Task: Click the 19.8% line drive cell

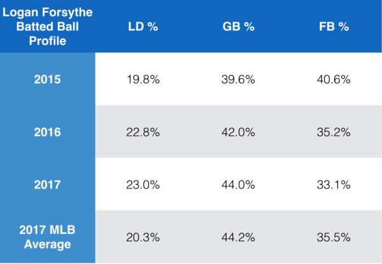Action: pyautogui.click(x=143, y=80)
